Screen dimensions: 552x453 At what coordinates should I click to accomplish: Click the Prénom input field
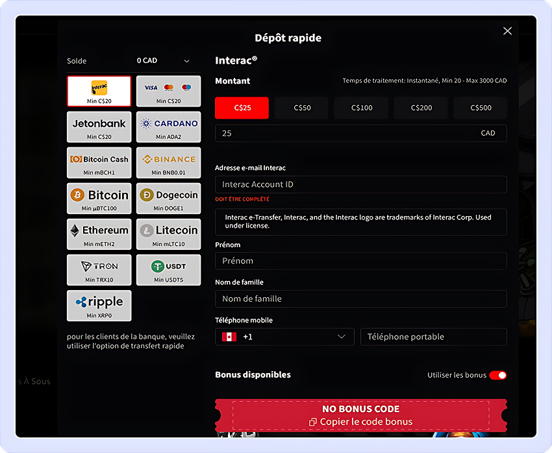(361, 261)
